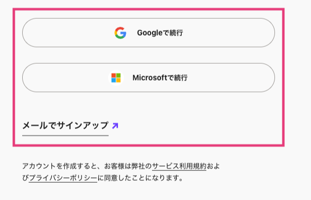Click the アカウントを作成すると disclaimer text
Screen dimensions: 311x200
click(59, 166)
